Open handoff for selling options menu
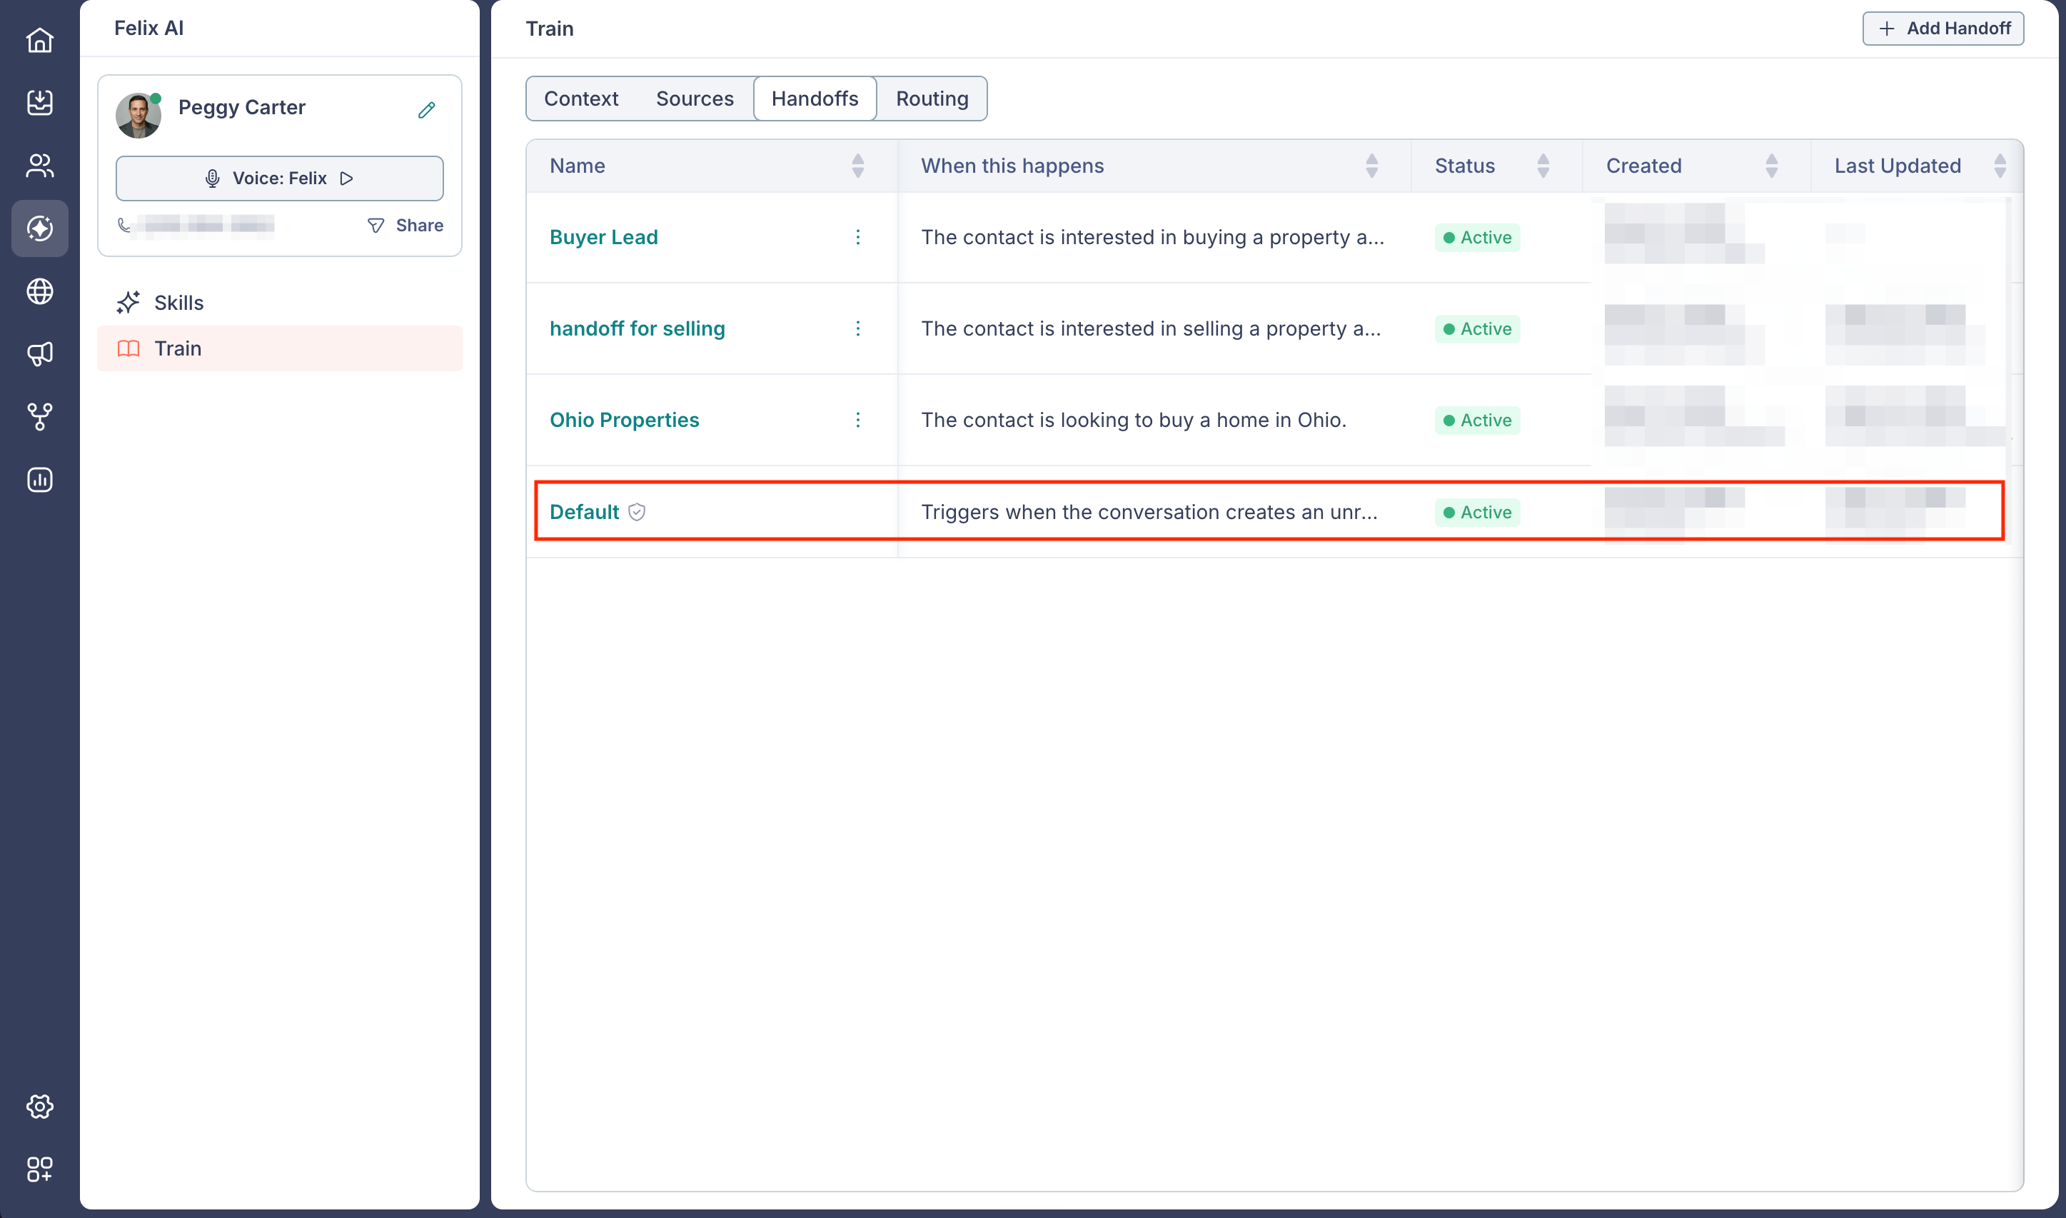Image resolution: width=2066 pixels, height=1218 pixels. [857, 328]
